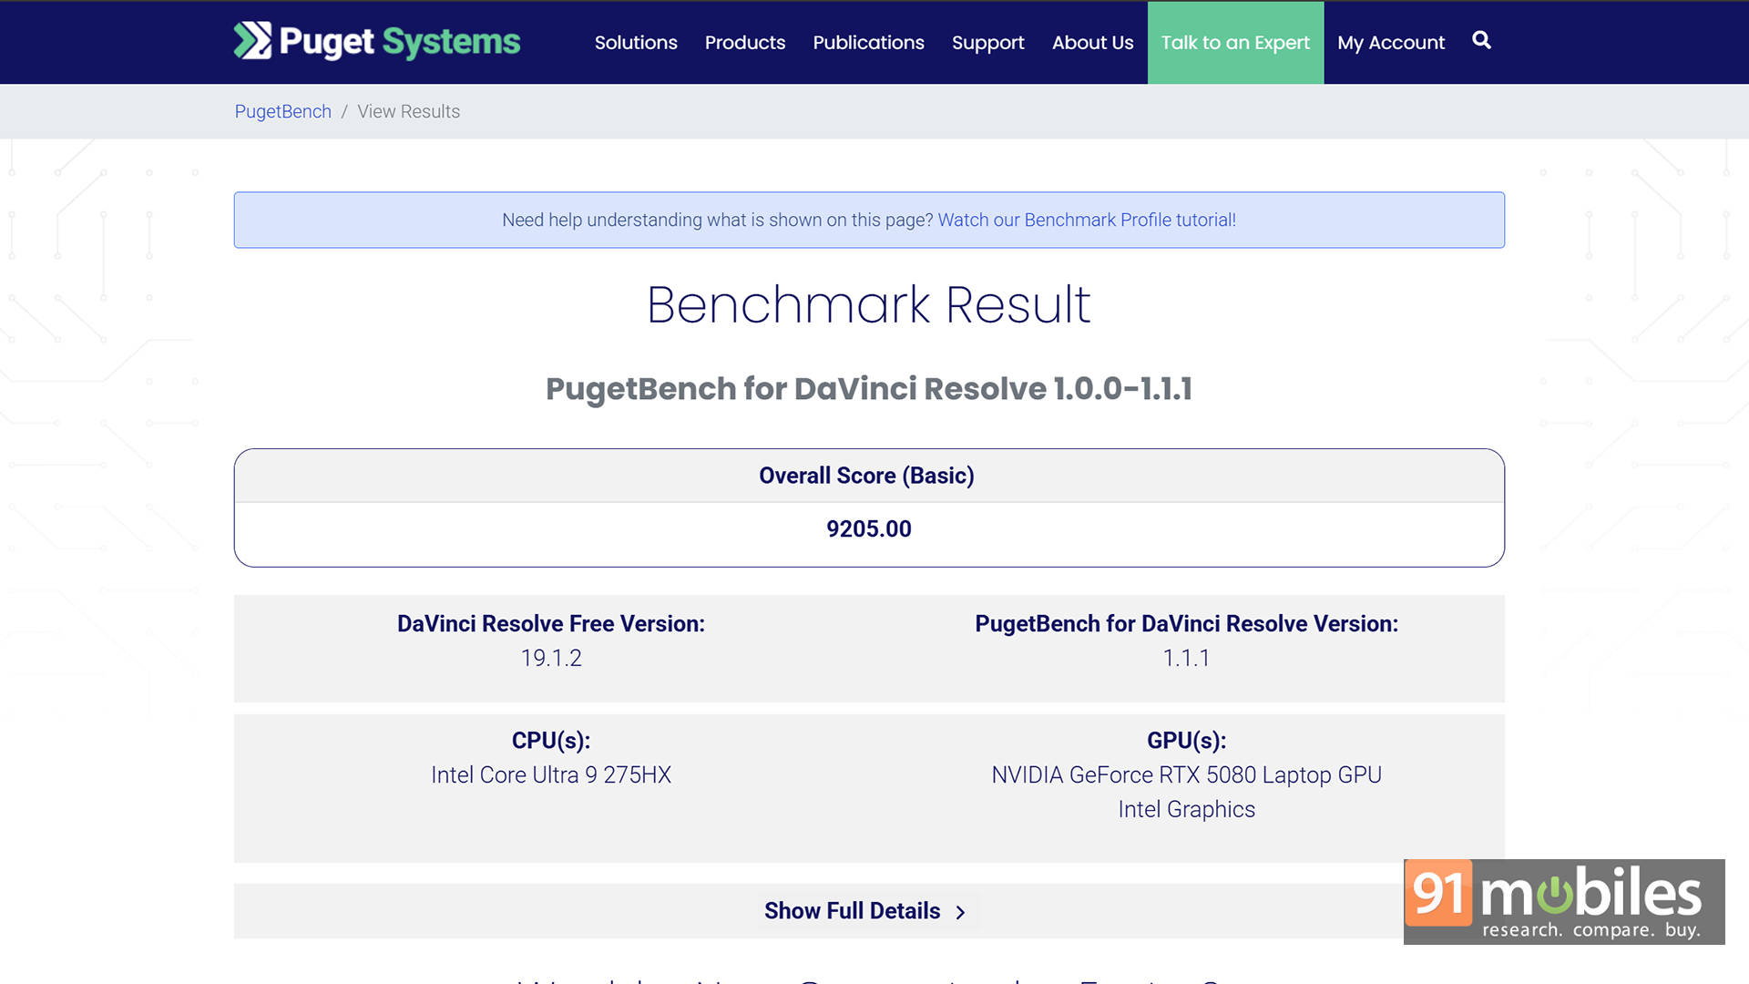Select PugetBench version value 1.1.1
Image resolution: width=1749 pixels, height=984 pixels.
pos(1186,658)
